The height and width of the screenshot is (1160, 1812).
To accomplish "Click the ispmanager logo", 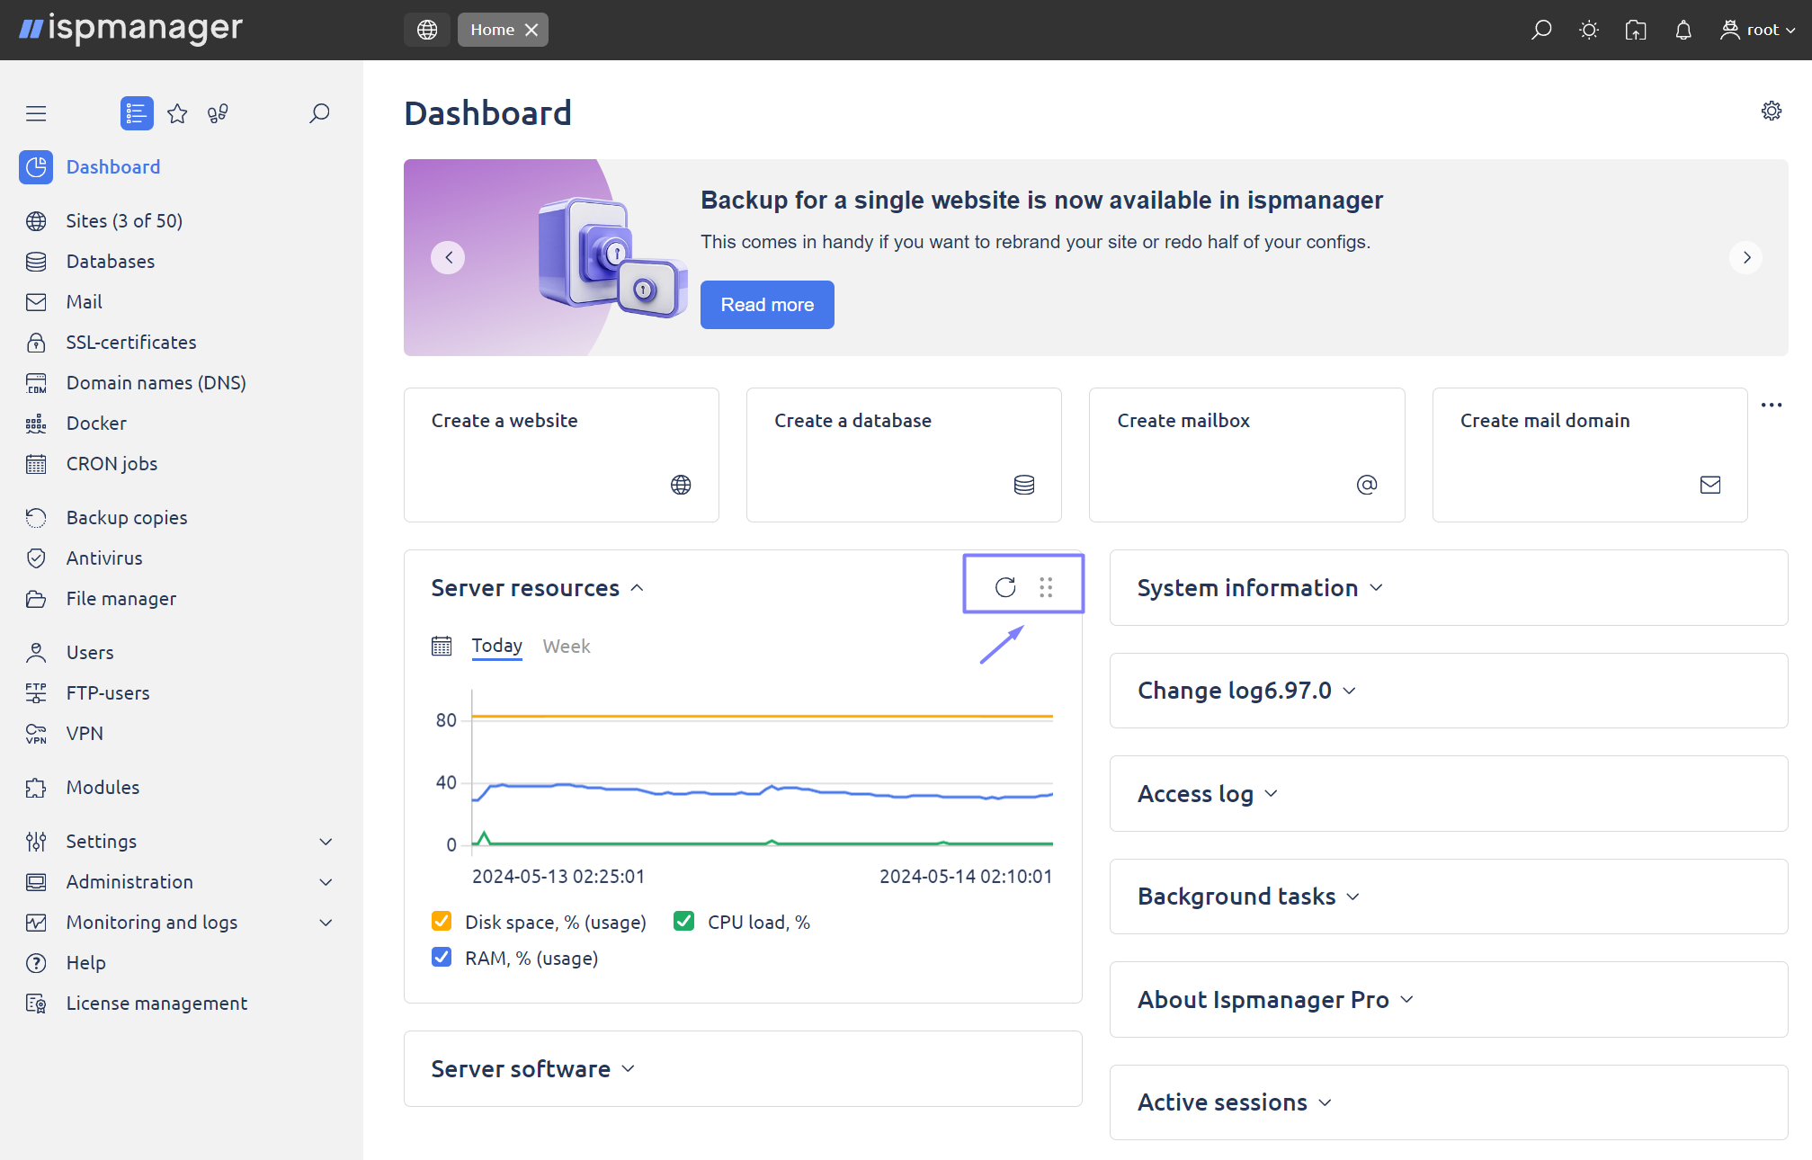I will click(x=130, y=29).
